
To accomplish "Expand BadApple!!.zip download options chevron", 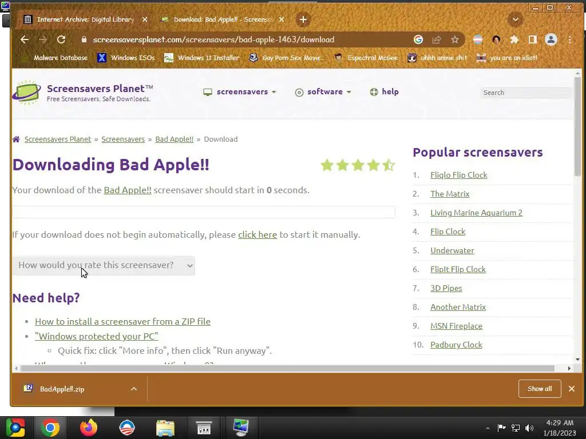I will (x=134, y=389).
